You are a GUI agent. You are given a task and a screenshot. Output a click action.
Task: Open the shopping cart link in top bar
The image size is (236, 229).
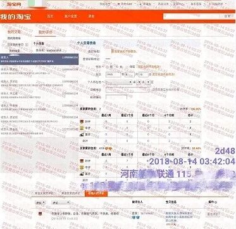(x=125, y=4)
